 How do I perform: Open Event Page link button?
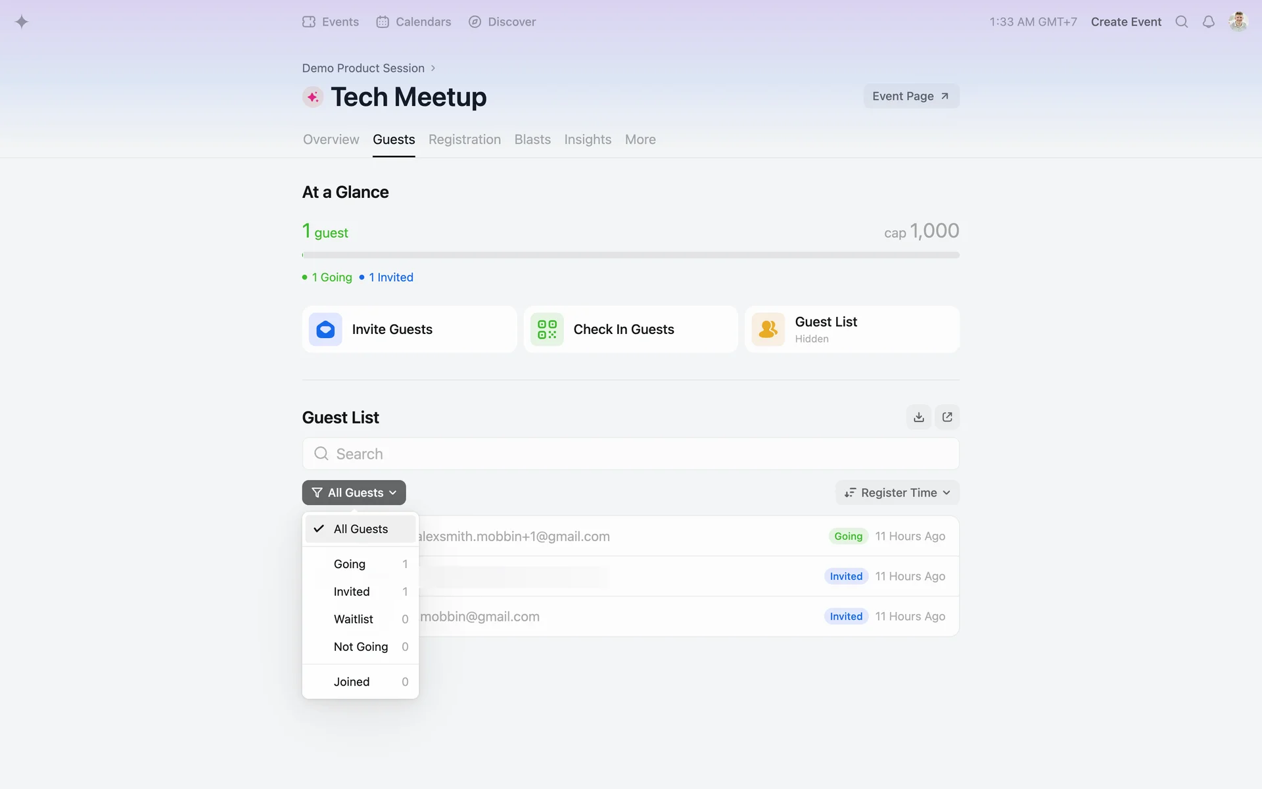(x=910, y=96)
